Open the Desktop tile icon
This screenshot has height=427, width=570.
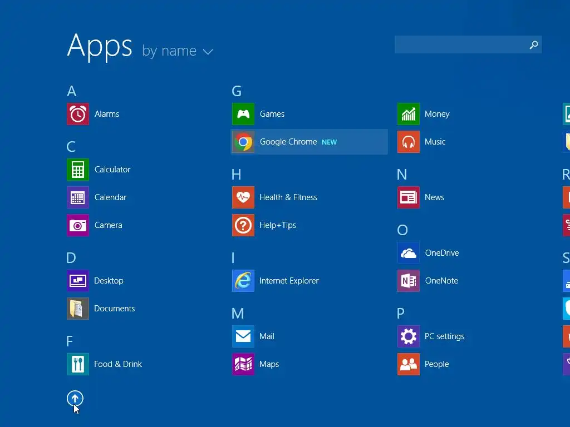78,281
